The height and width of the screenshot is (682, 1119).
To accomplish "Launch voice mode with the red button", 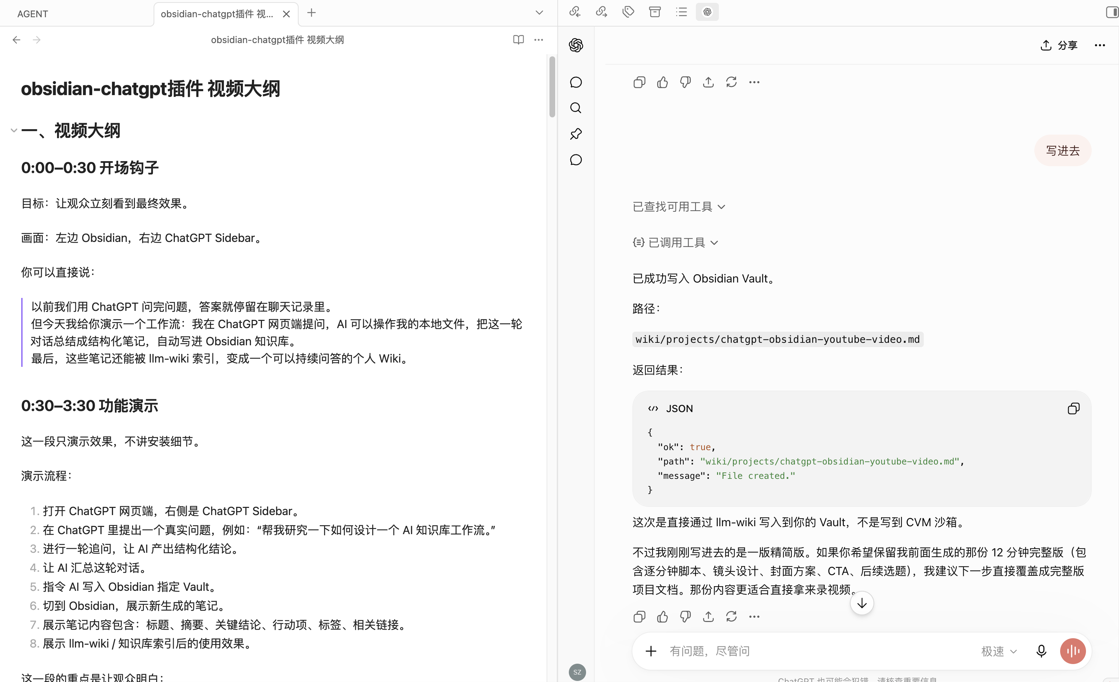I will (1073, 651).
